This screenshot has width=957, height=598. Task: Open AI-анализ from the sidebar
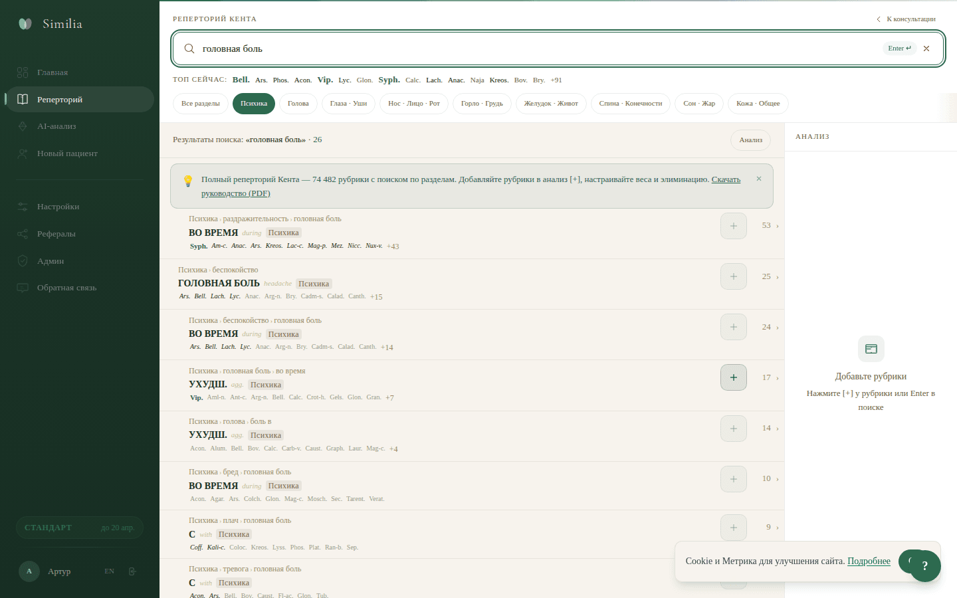click(x=56, y=126)
